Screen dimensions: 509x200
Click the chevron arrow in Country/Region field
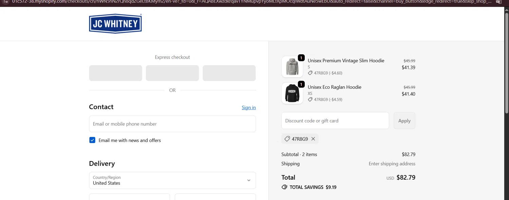[249, 180]
